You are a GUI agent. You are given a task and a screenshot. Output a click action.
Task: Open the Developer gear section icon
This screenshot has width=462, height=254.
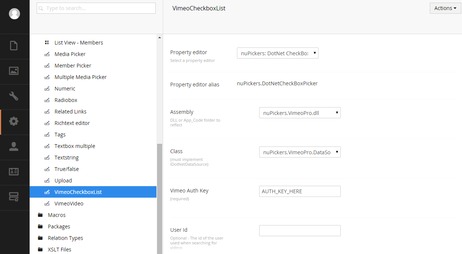click(14, 121)
